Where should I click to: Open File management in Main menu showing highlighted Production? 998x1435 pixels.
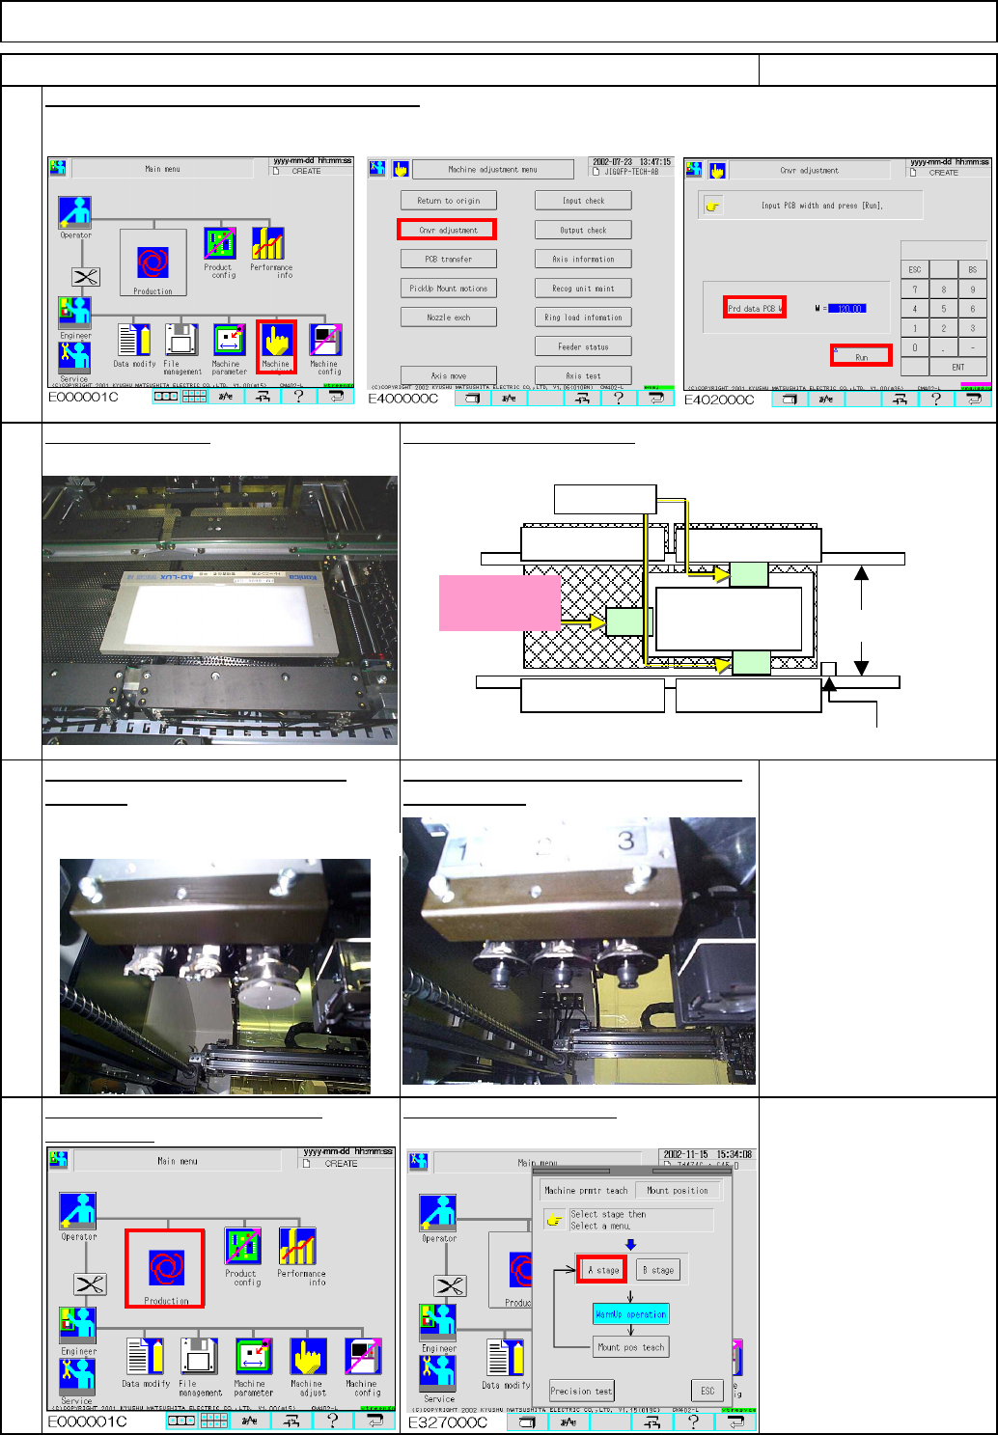click(x=199, y=1366)
